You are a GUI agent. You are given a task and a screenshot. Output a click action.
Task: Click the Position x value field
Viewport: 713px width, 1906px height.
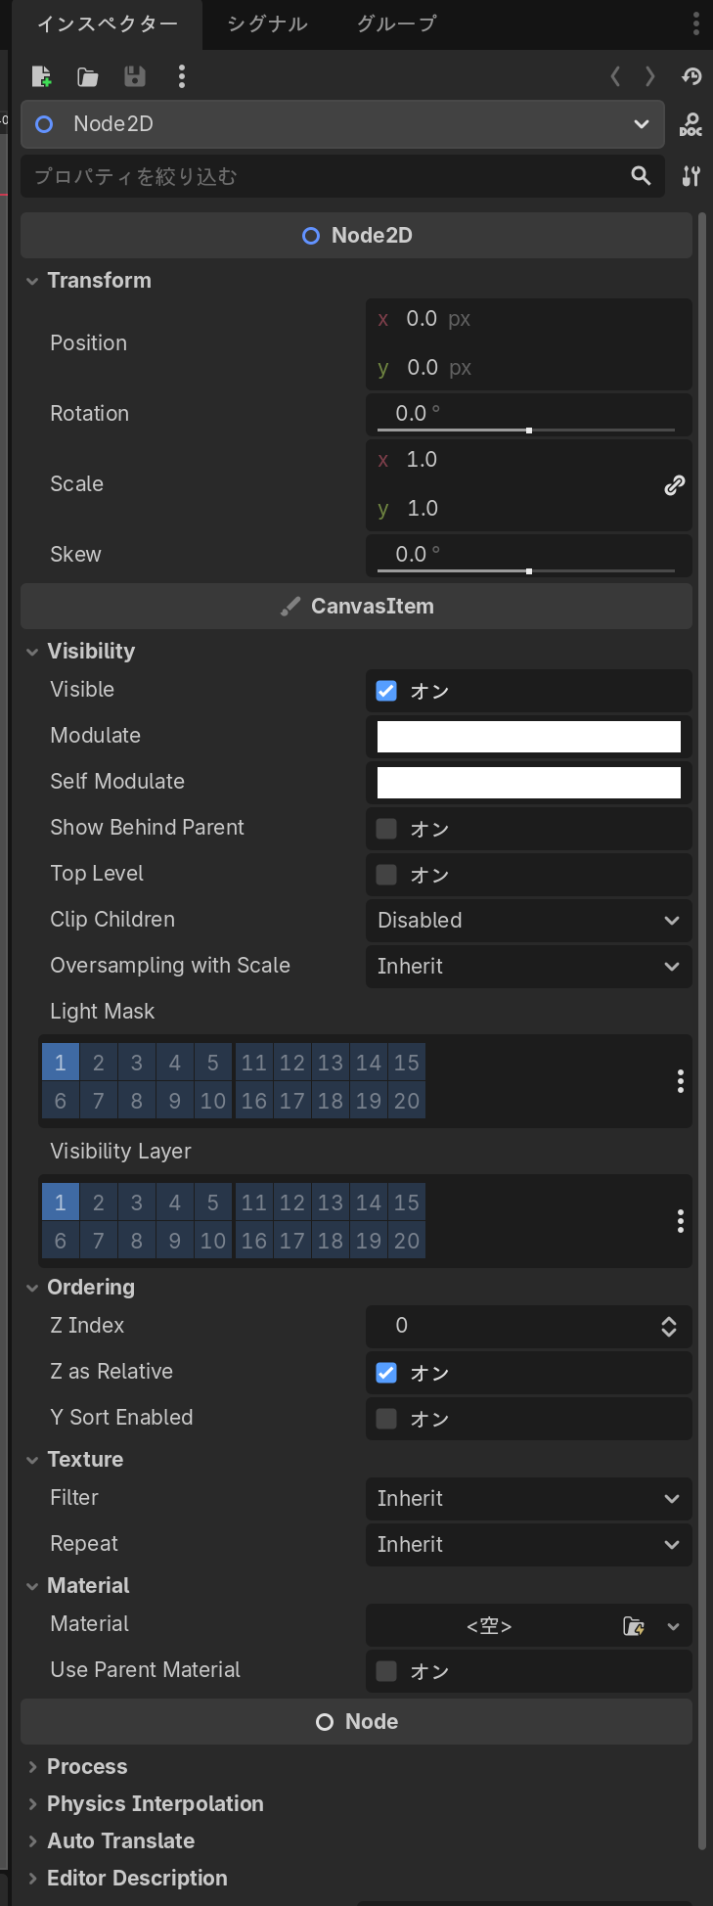pos(529,320)
